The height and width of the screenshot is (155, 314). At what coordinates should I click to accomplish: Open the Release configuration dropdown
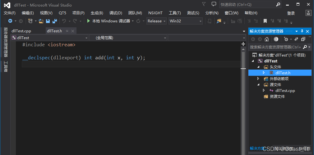tap(157, 21)
